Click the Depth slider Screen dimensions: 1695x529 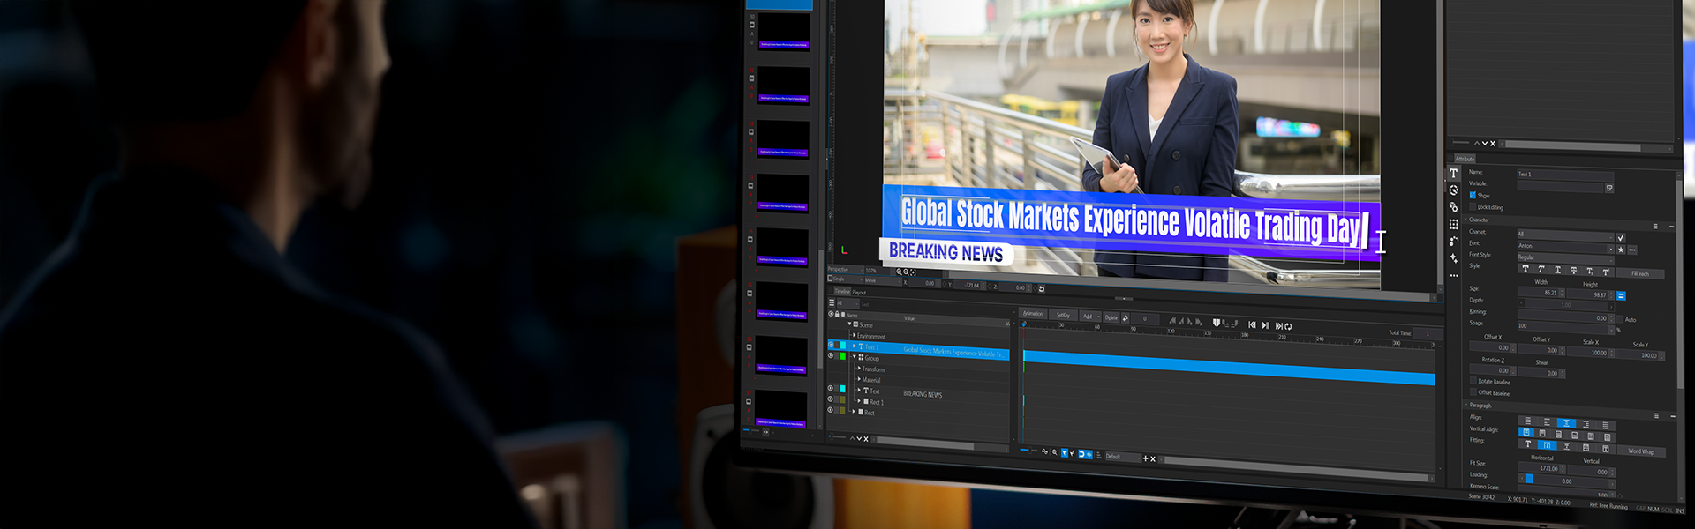pyautogui.click(x=1566, y=305)
